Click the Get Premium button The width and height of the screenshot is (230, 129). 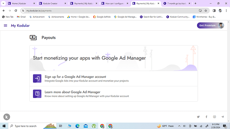point(207,25)
